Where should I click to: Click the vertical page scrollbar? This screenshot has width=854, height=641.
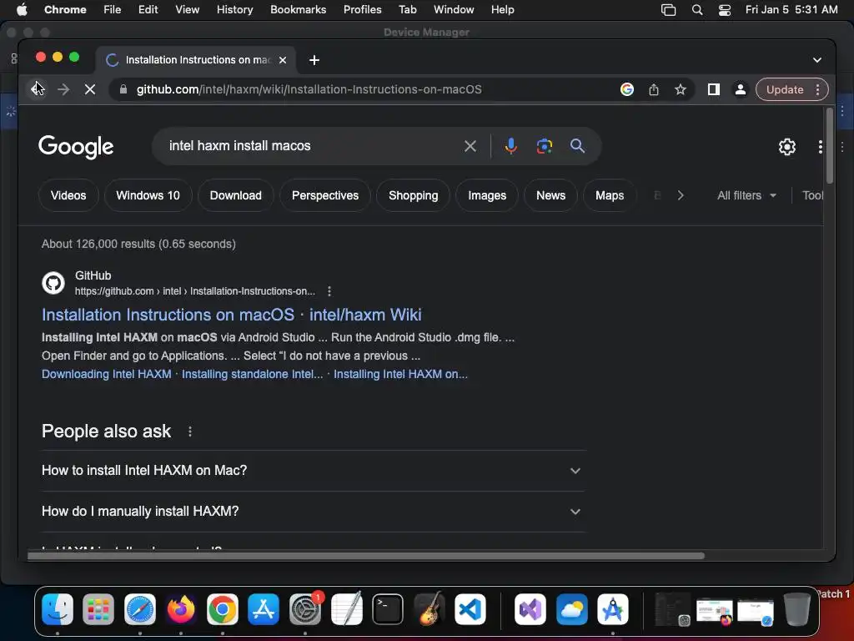click(830, 145)
